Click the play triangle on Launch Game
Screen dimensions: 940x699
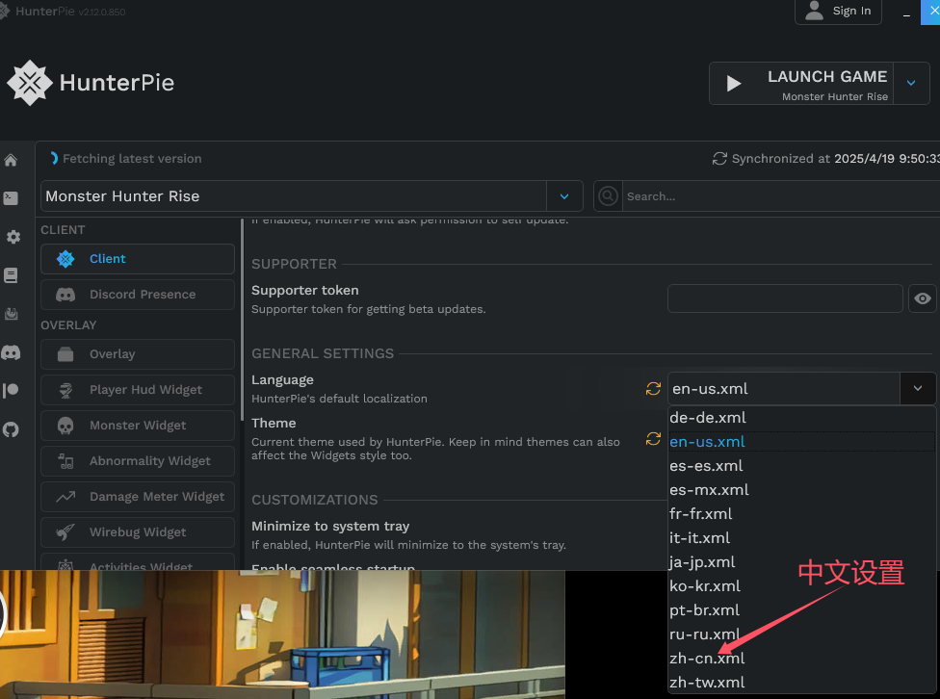coord(733,84)
